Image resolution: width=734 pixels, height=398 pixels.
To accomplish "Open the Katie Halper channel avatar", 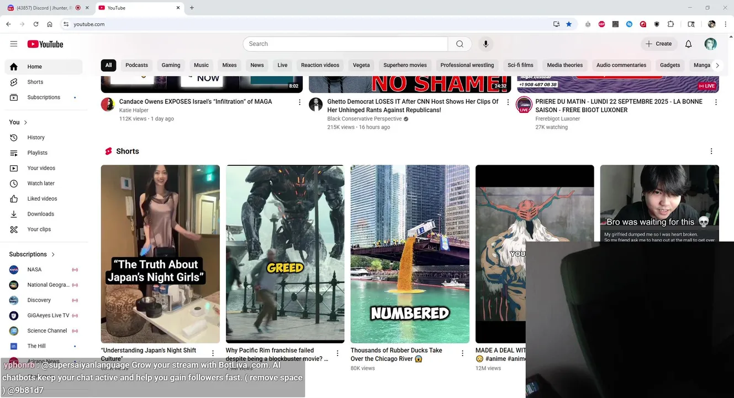I will coord(108,104).
